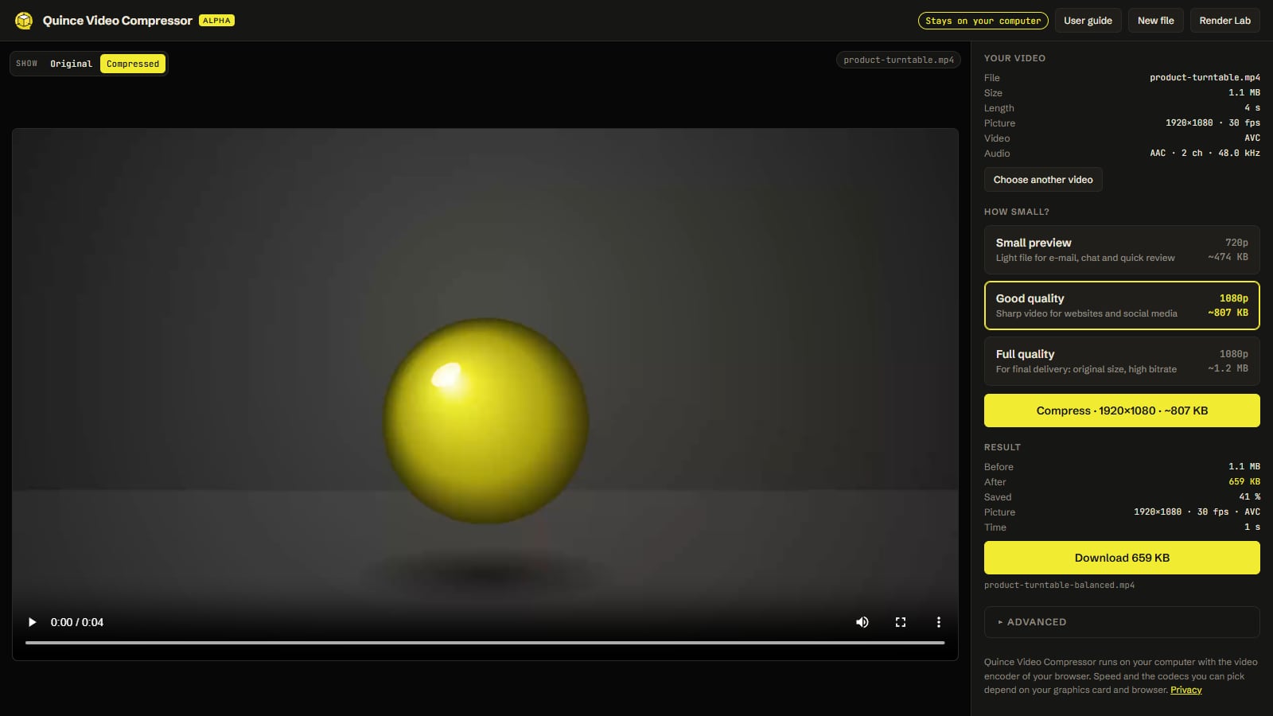Image resolution: width=1273 pixels, height=716 pixels.
Task: Click the 'Stays on your computer' badge
Action: [x=983, y=21]
